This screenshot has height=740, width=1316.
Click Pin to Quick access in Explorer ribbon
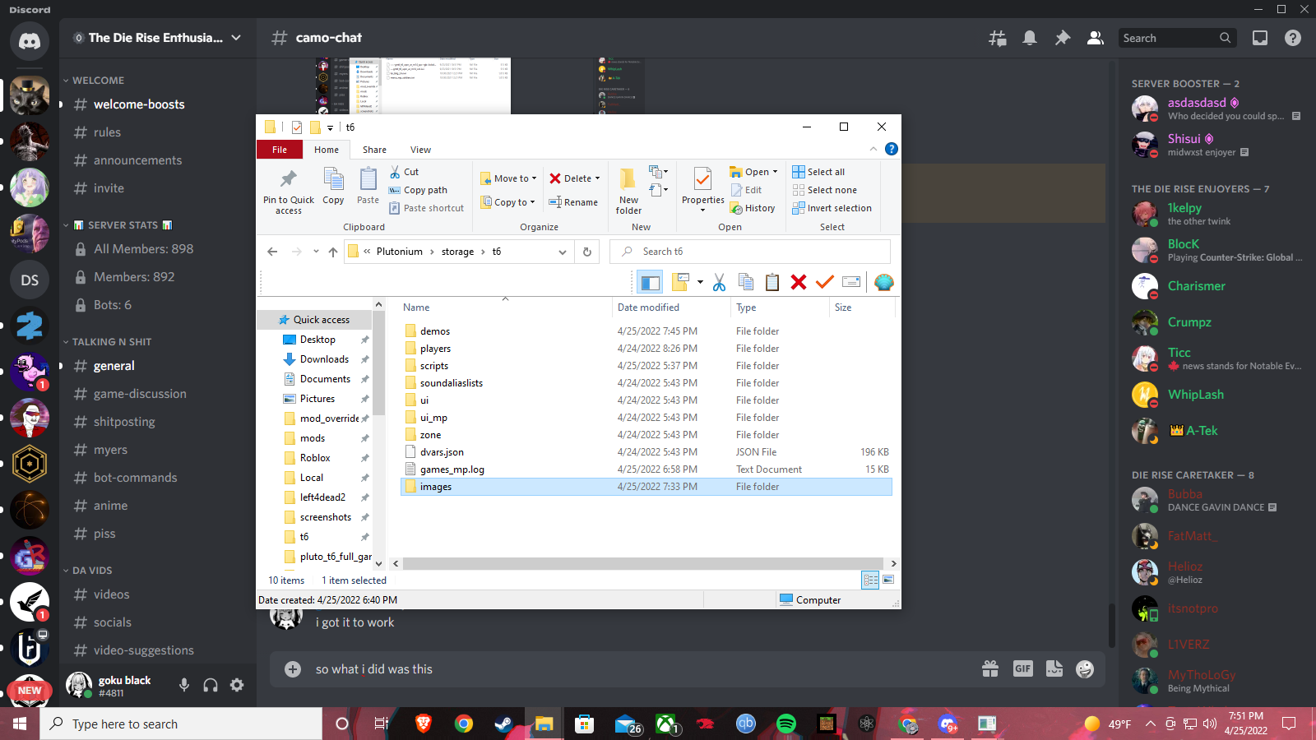point(289,192)
